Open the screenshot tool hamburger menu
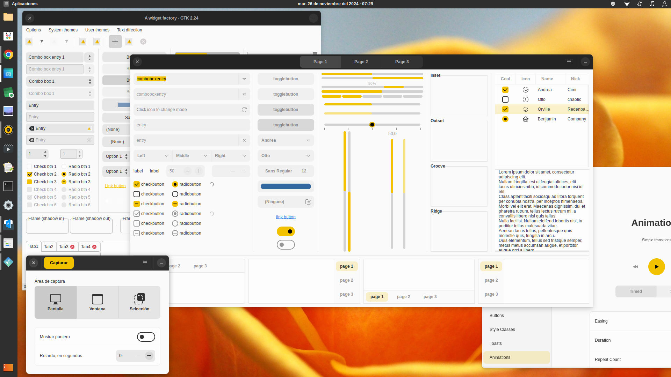Image resolution: width=671 pixels, height=377 pixels. [x=145, y=263]
